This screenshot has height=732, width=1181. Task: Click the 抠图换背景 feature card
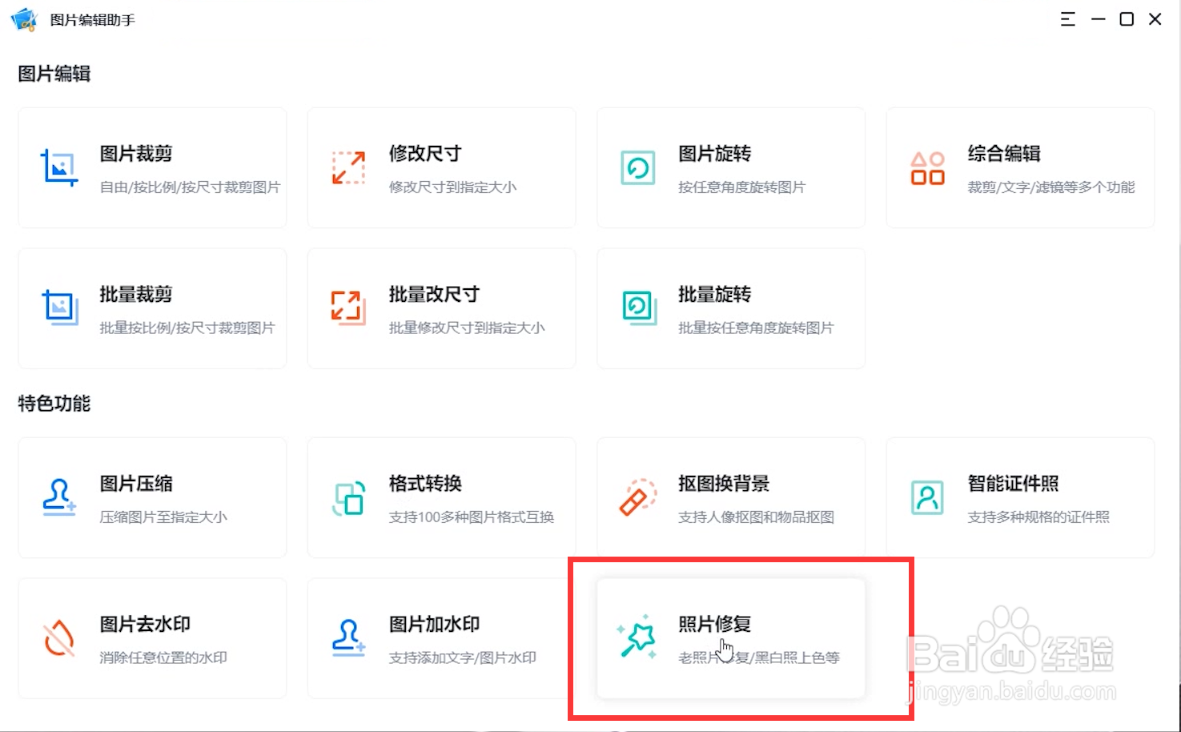coord(730,497)
